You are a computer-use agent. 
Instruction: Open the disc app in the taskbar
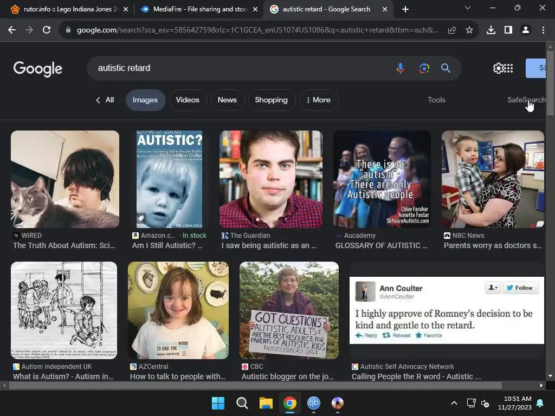click(x=338, y=403)
